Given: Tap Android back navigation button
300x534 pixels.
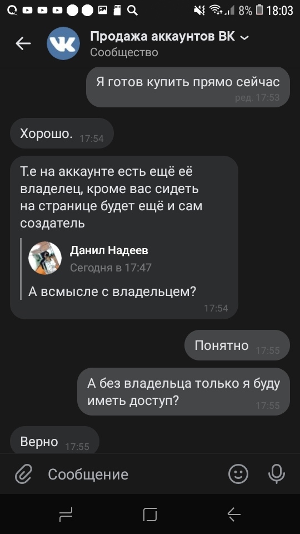Looking at the screenshot, I should [234, 514].
